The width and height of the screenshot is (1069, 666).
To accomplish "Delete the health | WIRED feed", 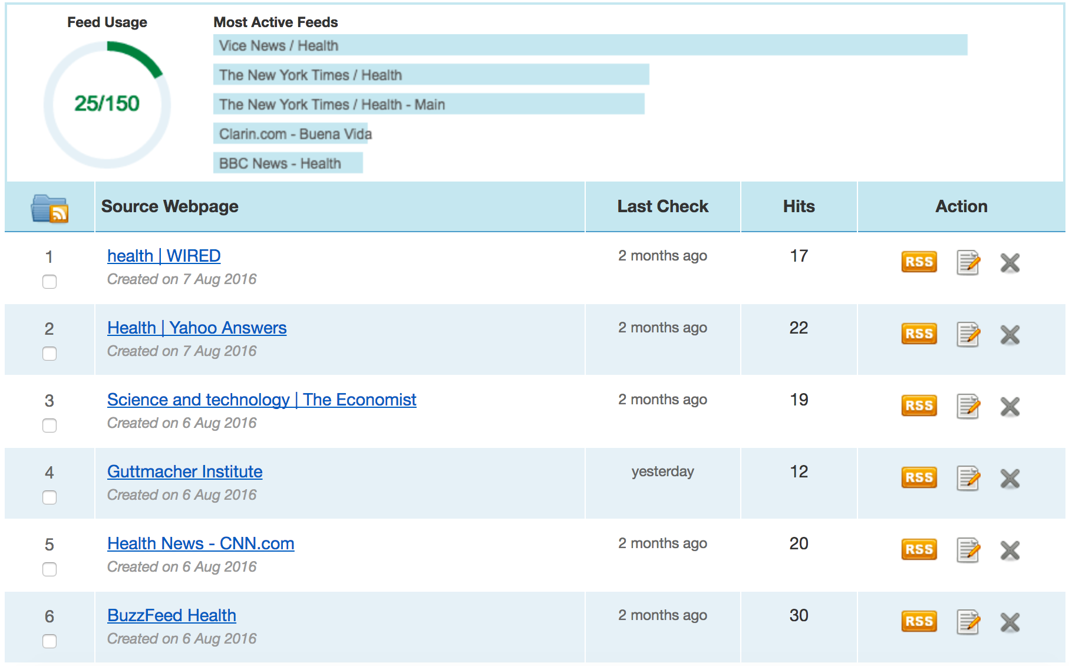I will [x=1009, y=262].
